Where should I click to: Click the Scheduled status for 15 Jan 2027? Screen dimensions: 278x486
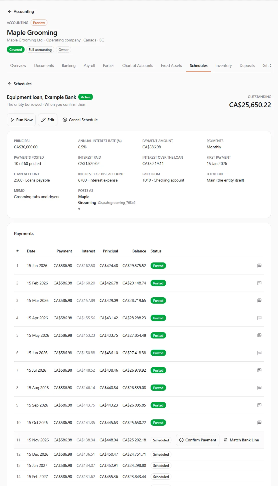point(161,466)
